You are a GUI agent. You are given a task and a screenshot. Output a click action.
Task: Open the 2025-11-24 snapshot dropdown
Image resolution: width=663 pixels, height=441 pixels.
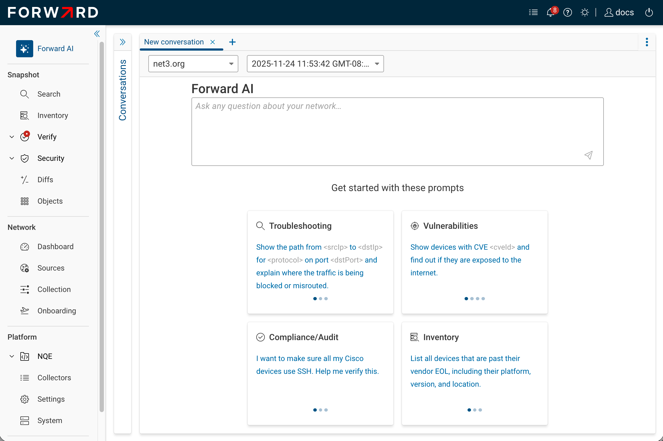[x=315, y=64]
